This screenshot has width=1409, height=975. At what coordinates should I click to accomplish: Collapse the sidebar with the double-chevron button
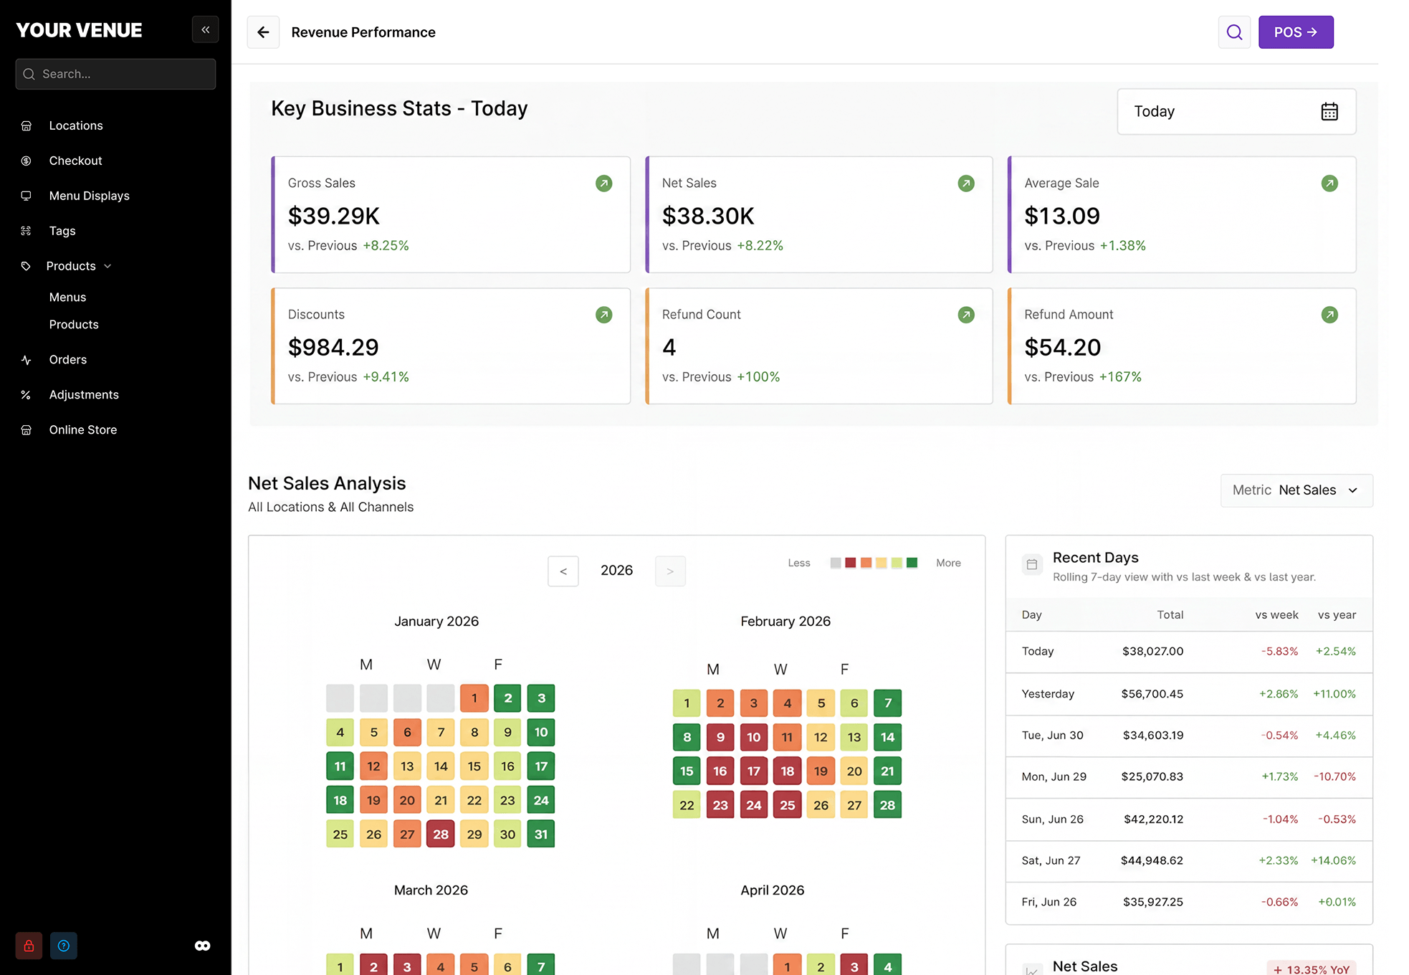click(x=205, y=30)
